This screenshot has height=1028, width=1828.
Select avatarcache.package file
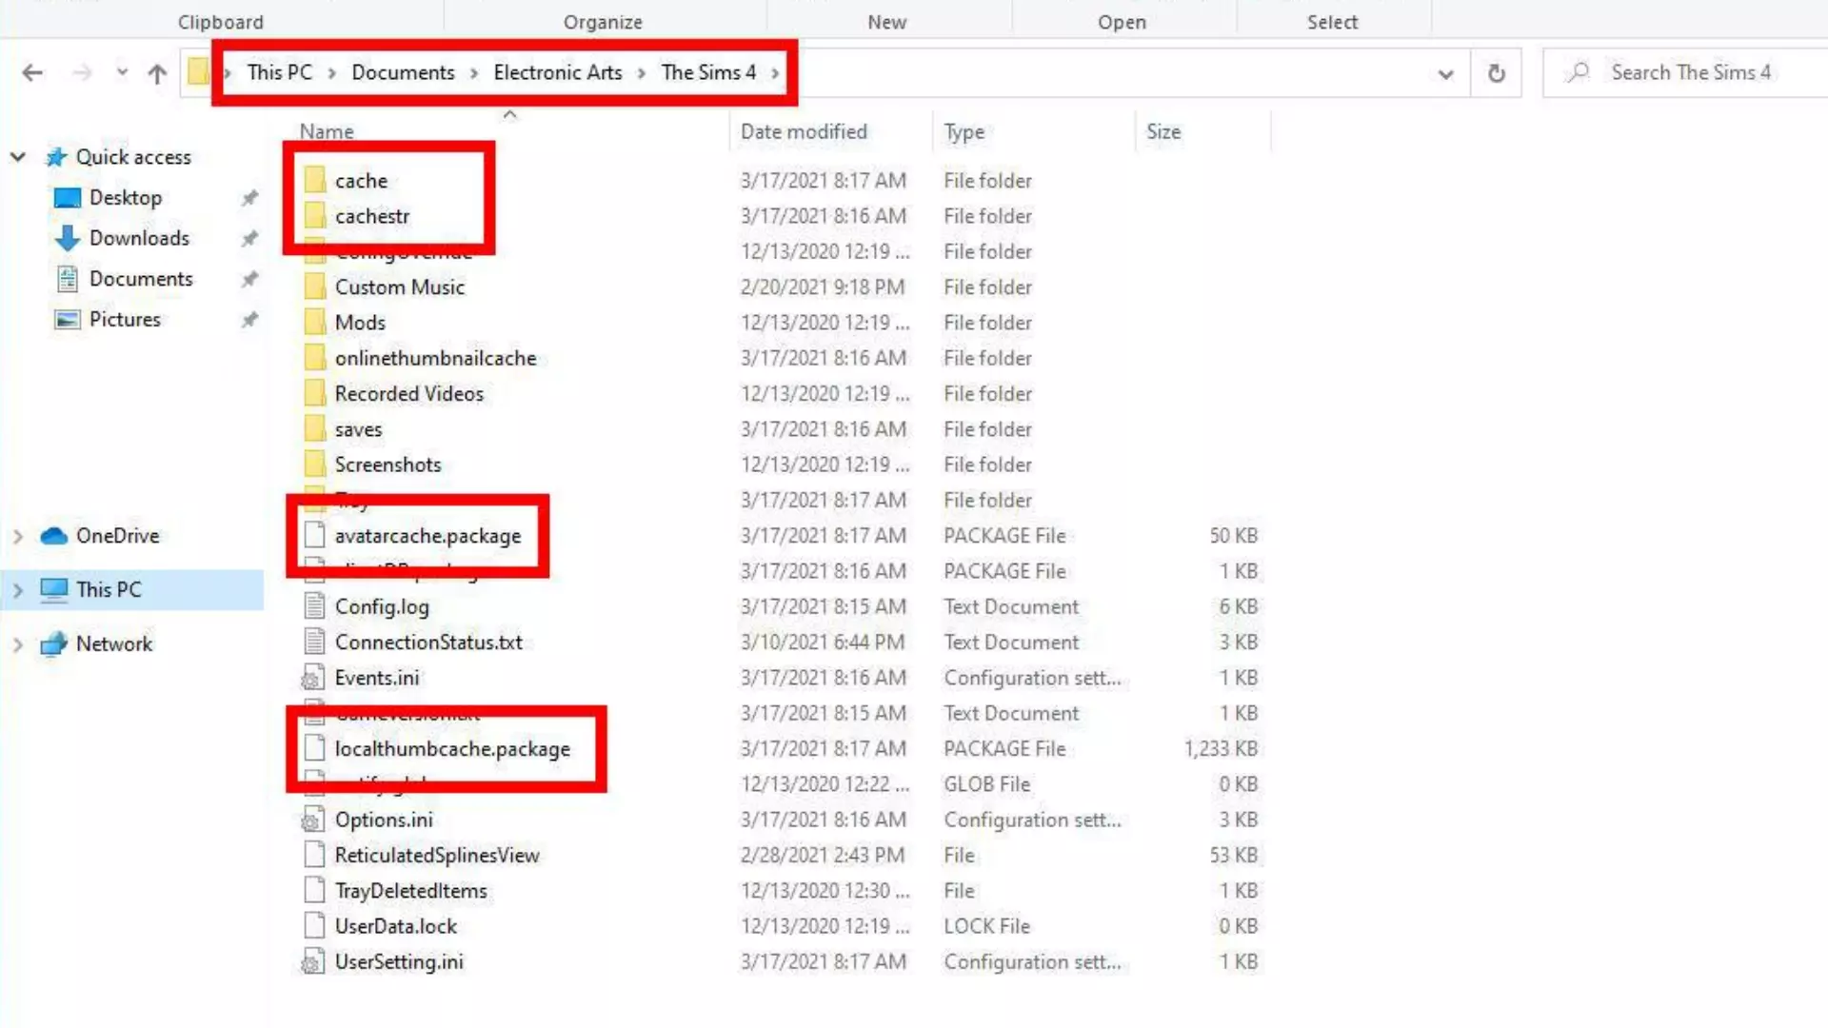click(x=428, y=536)
